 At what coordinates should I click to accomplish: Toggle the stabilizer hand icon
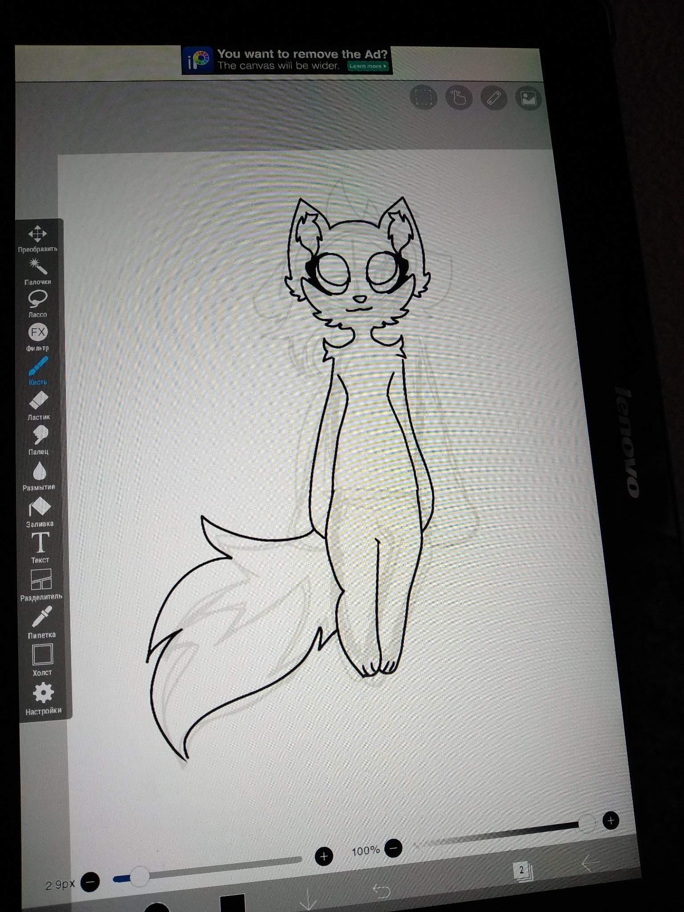458,98
